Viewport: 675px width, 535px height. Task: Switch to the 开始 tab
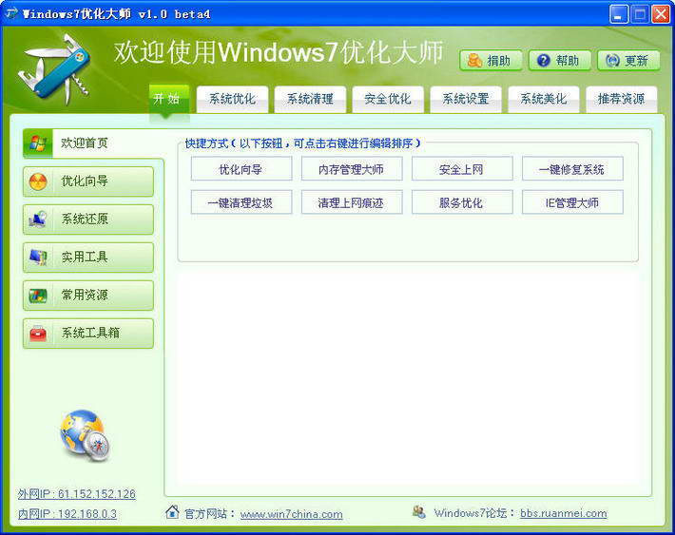(x=169, y=100)
